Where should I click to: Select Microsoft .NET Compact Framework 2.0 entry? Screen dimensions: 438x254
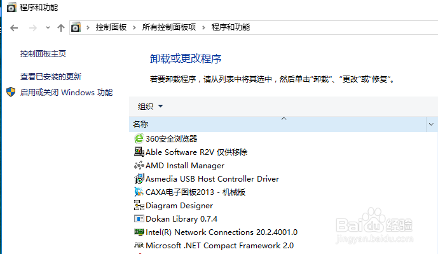[x=219, y=246]
